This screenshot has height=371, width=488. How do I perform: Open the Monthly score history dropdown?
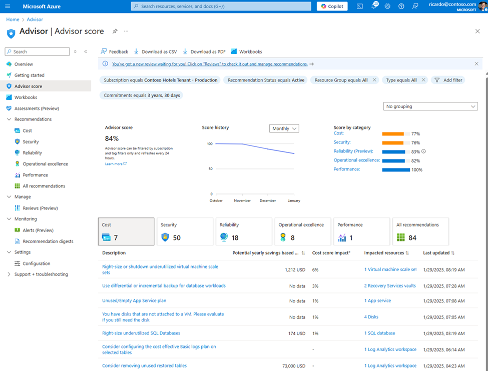(284, 128)
